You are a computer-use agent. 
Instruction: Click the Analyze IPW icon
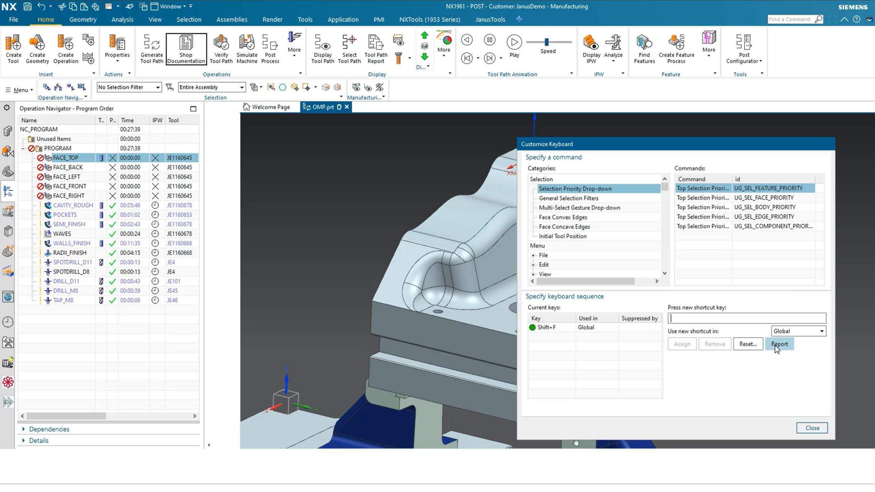(x=613, y=48)
